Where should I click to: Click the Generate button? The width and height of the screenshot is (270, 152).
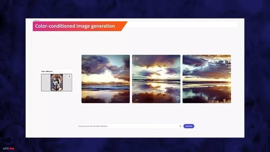tap(189, 126)
